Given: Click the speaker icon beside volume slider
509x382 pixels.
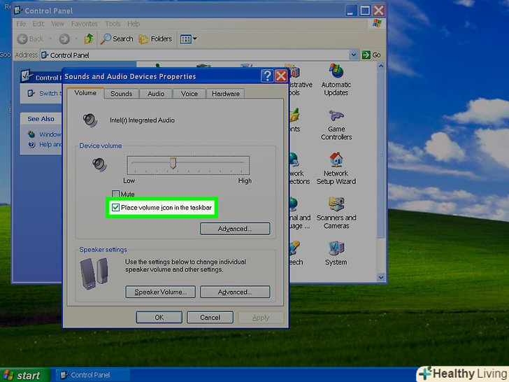Looking at the screenshot, I should pos(99,164).
